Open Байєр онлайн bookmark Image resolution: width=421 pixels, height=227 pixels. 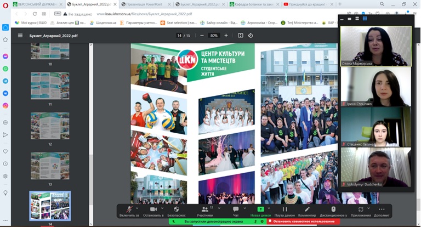coord(219,23)
